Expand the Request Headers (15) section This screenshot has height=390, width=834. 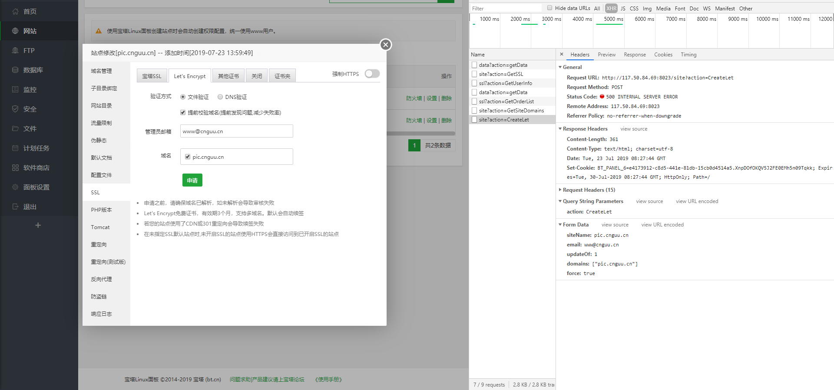[560, 190]
